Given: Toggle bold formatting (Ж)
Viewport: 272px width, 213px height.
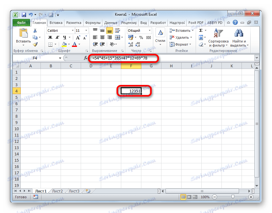Looking at the screenshot, I should tap(50, 37).
